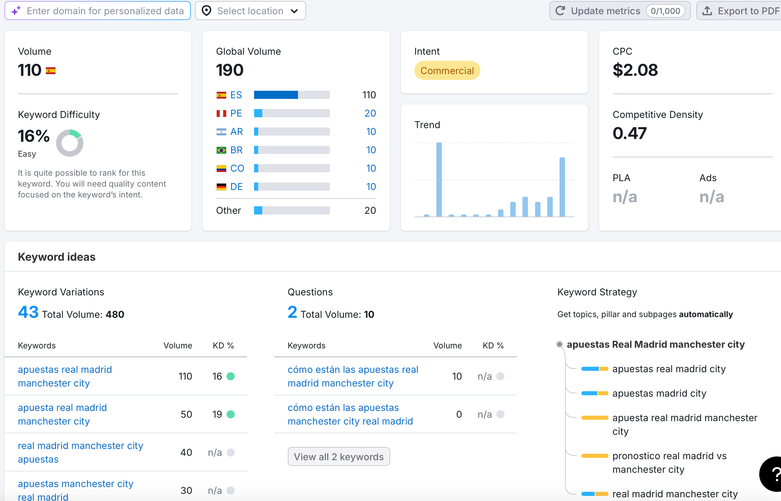Open the Select location dropdown
This screenshot has width=781, height=501.
(x=250, y=11)
